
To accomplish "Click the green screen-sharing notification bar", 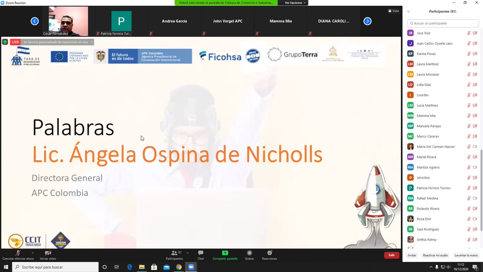I will click(226, 3).
